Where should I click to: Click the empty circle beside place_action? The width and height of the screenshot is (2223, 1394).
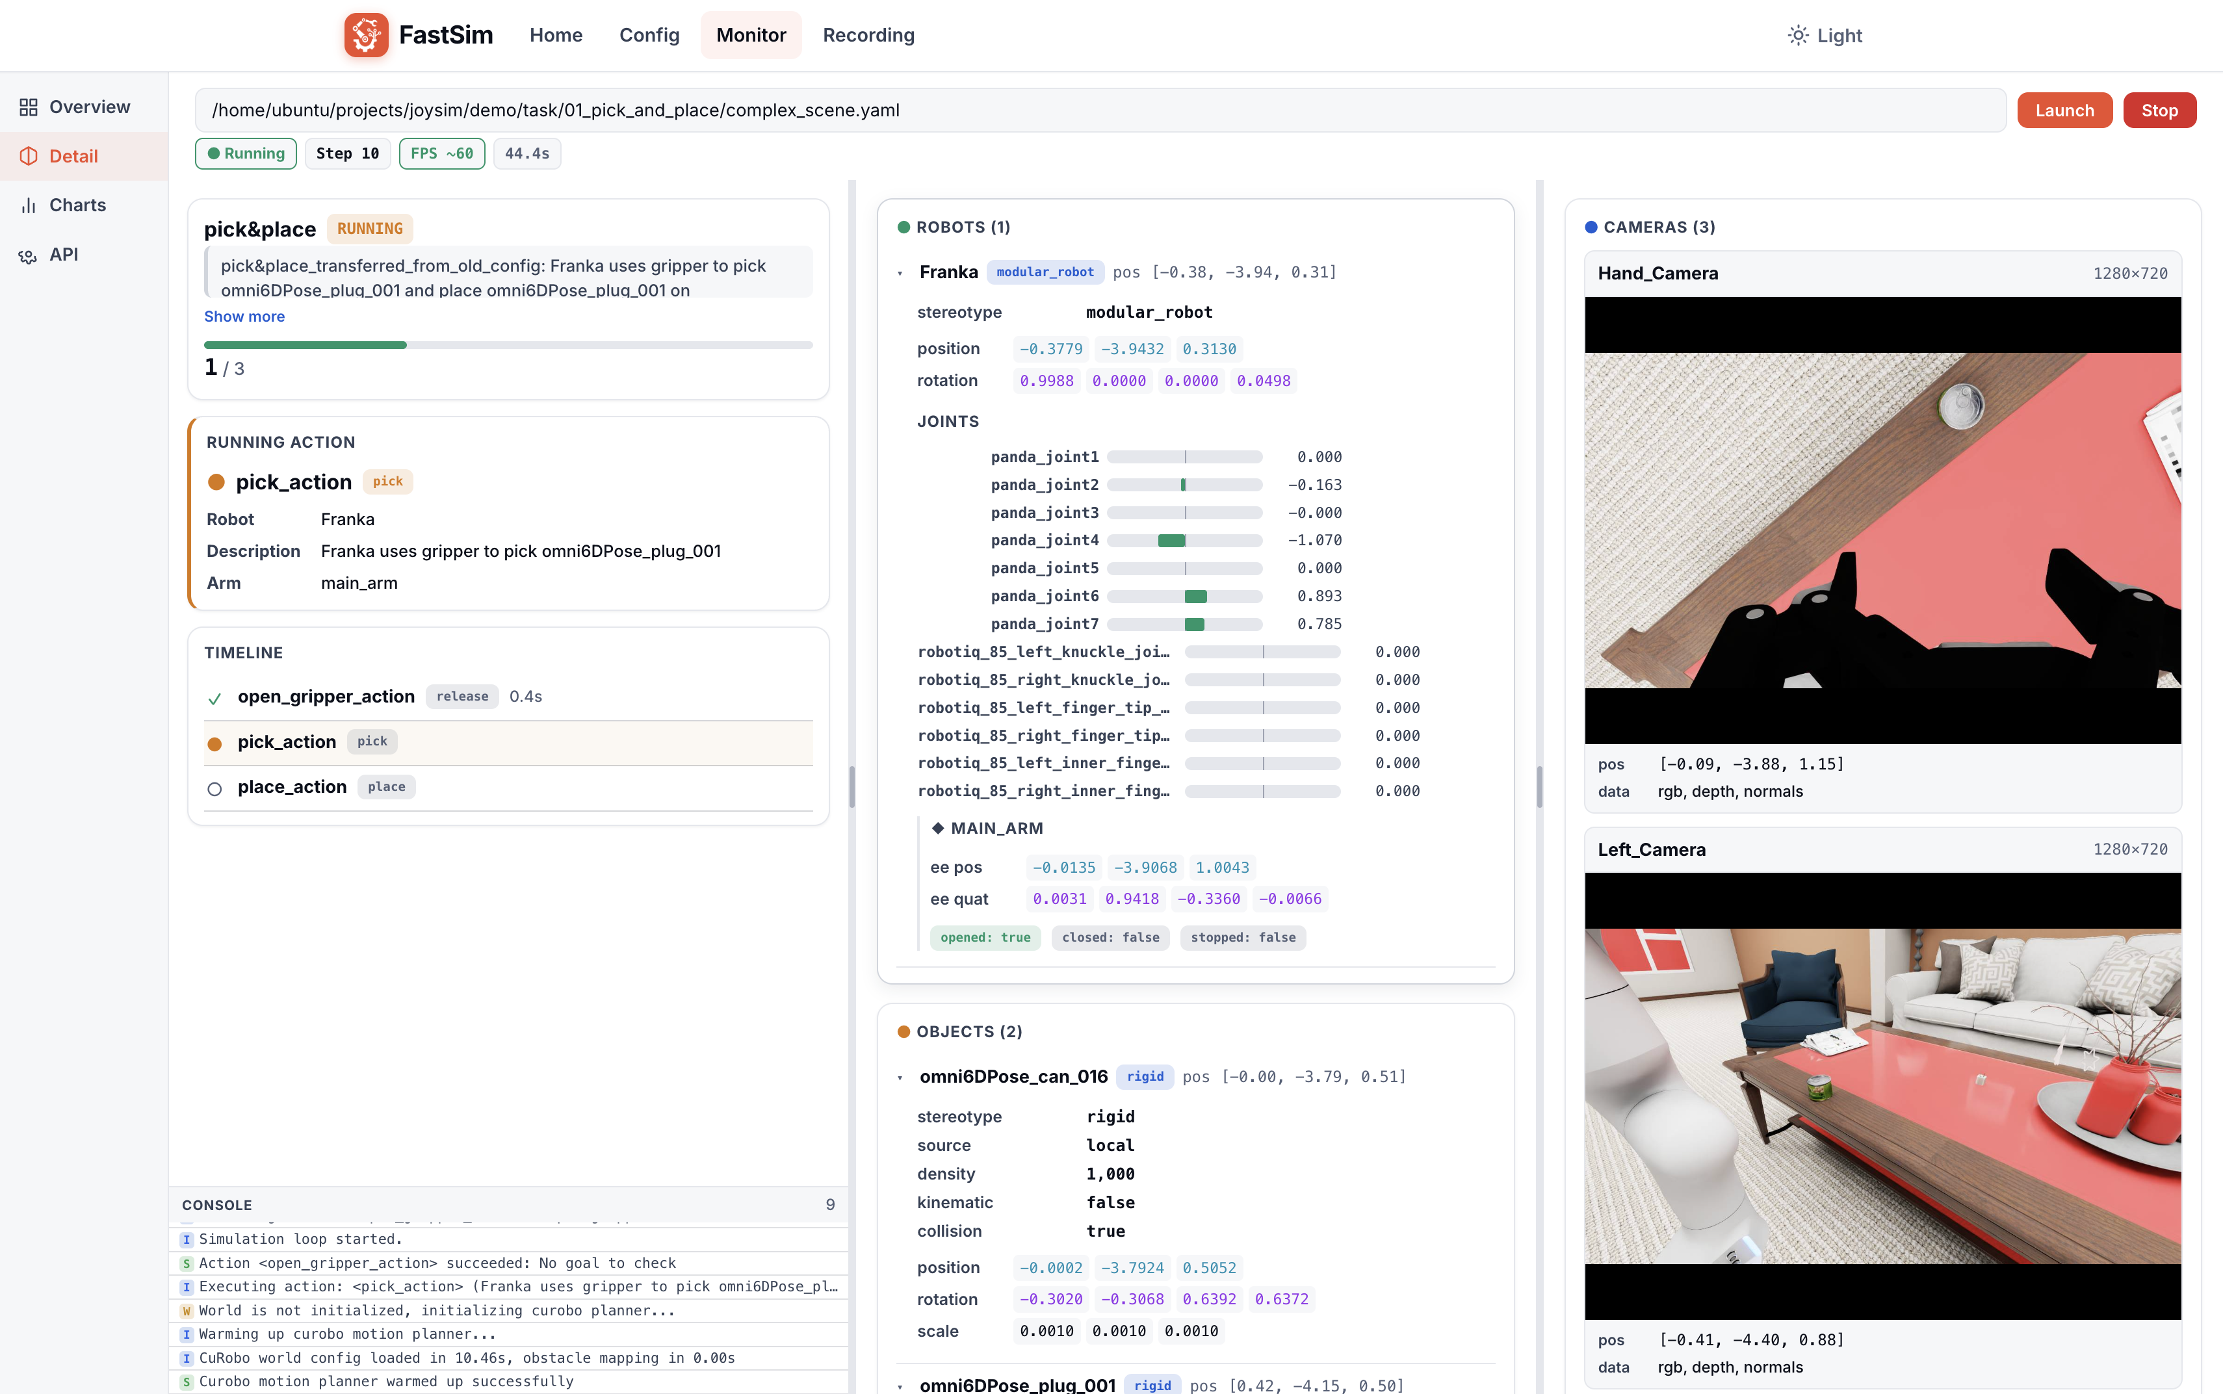(x=215, y=788)
